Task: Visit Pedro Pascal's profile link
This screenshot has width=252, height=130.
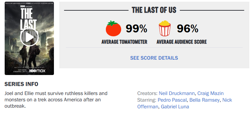Action: 172,100
